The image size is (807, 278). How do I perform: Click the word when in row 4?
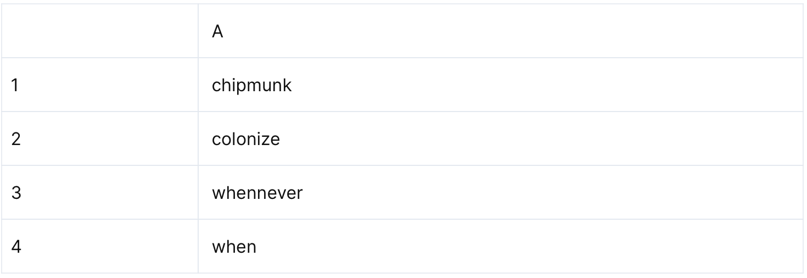click(234, 247)
